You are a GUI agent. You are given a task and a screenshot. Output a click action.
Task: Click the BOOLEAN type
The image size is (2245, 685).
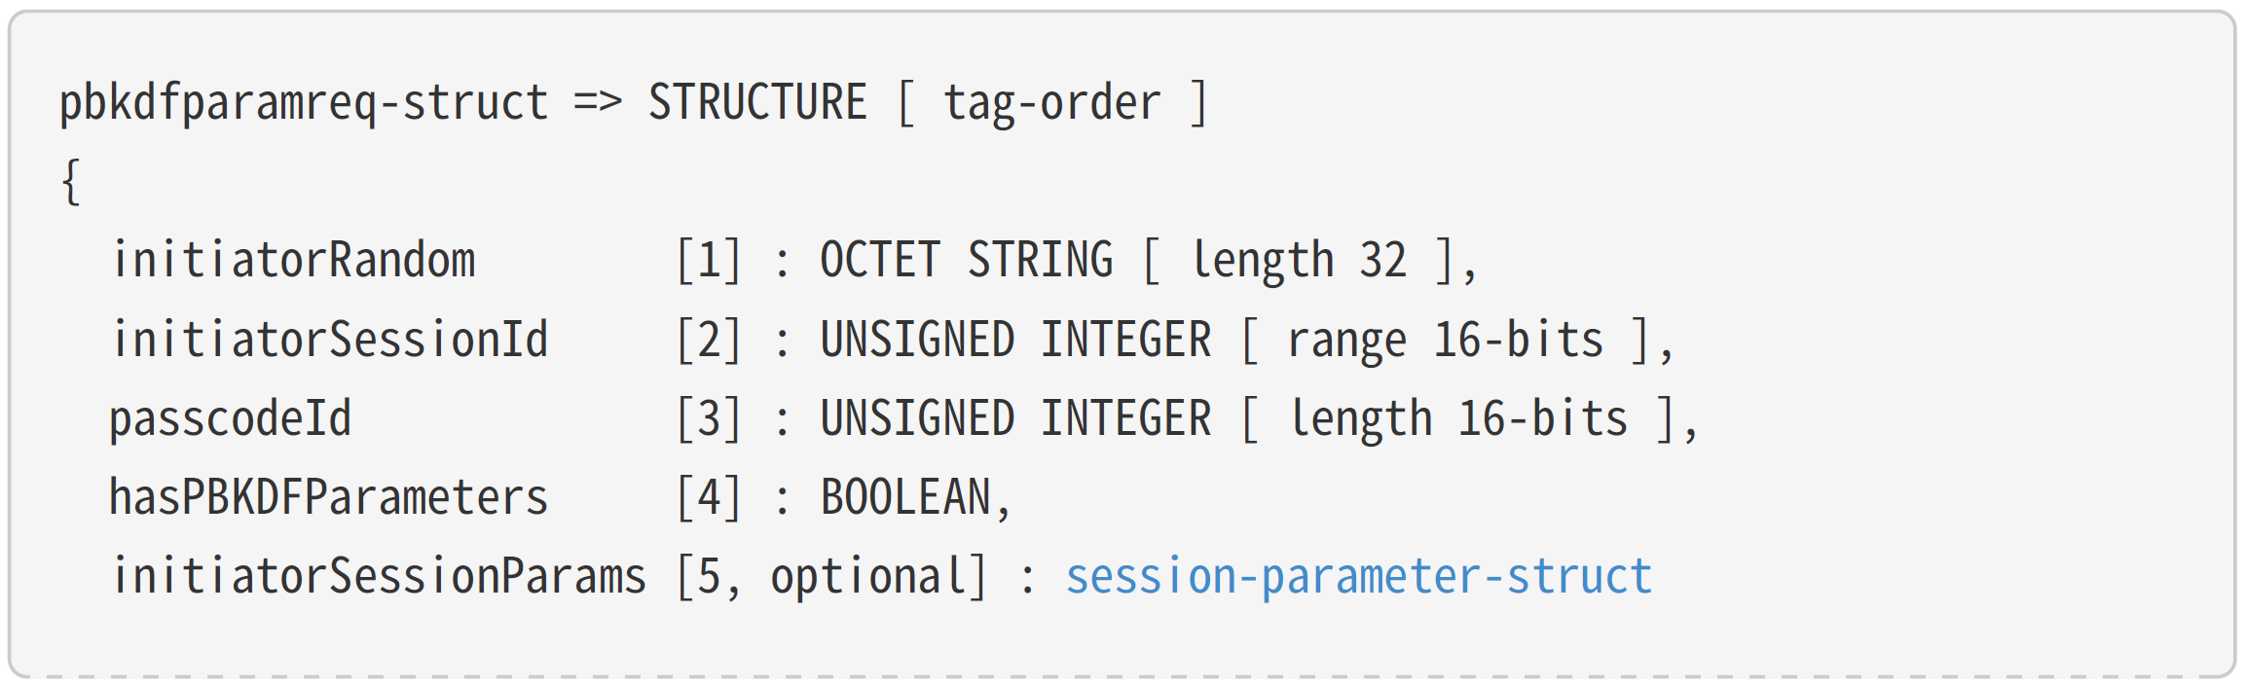[905, 497]
